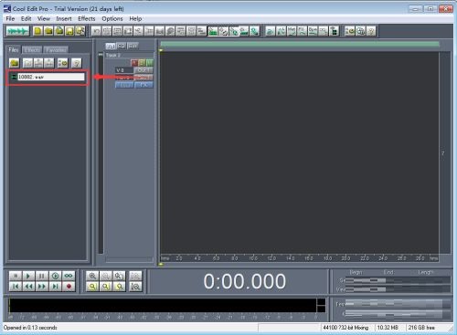
Task: Click the Help lightbulb icon in top toolbar
Action: tap(371, 31)
